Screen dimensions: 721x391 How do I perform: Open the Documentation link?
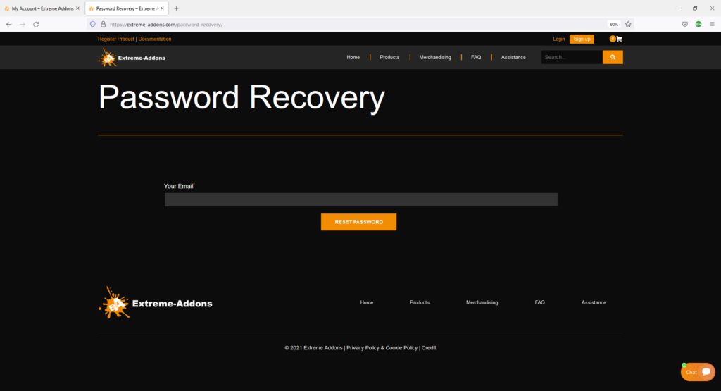click(x=154, y=39)
